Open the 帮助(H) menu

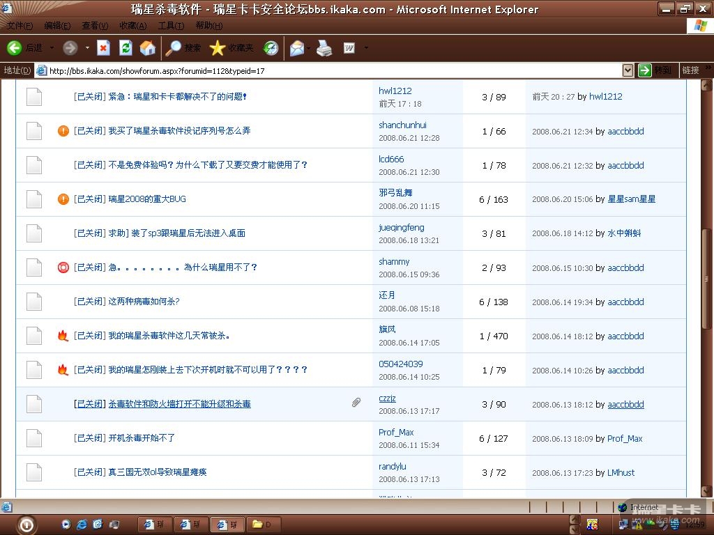pos(209,26)
